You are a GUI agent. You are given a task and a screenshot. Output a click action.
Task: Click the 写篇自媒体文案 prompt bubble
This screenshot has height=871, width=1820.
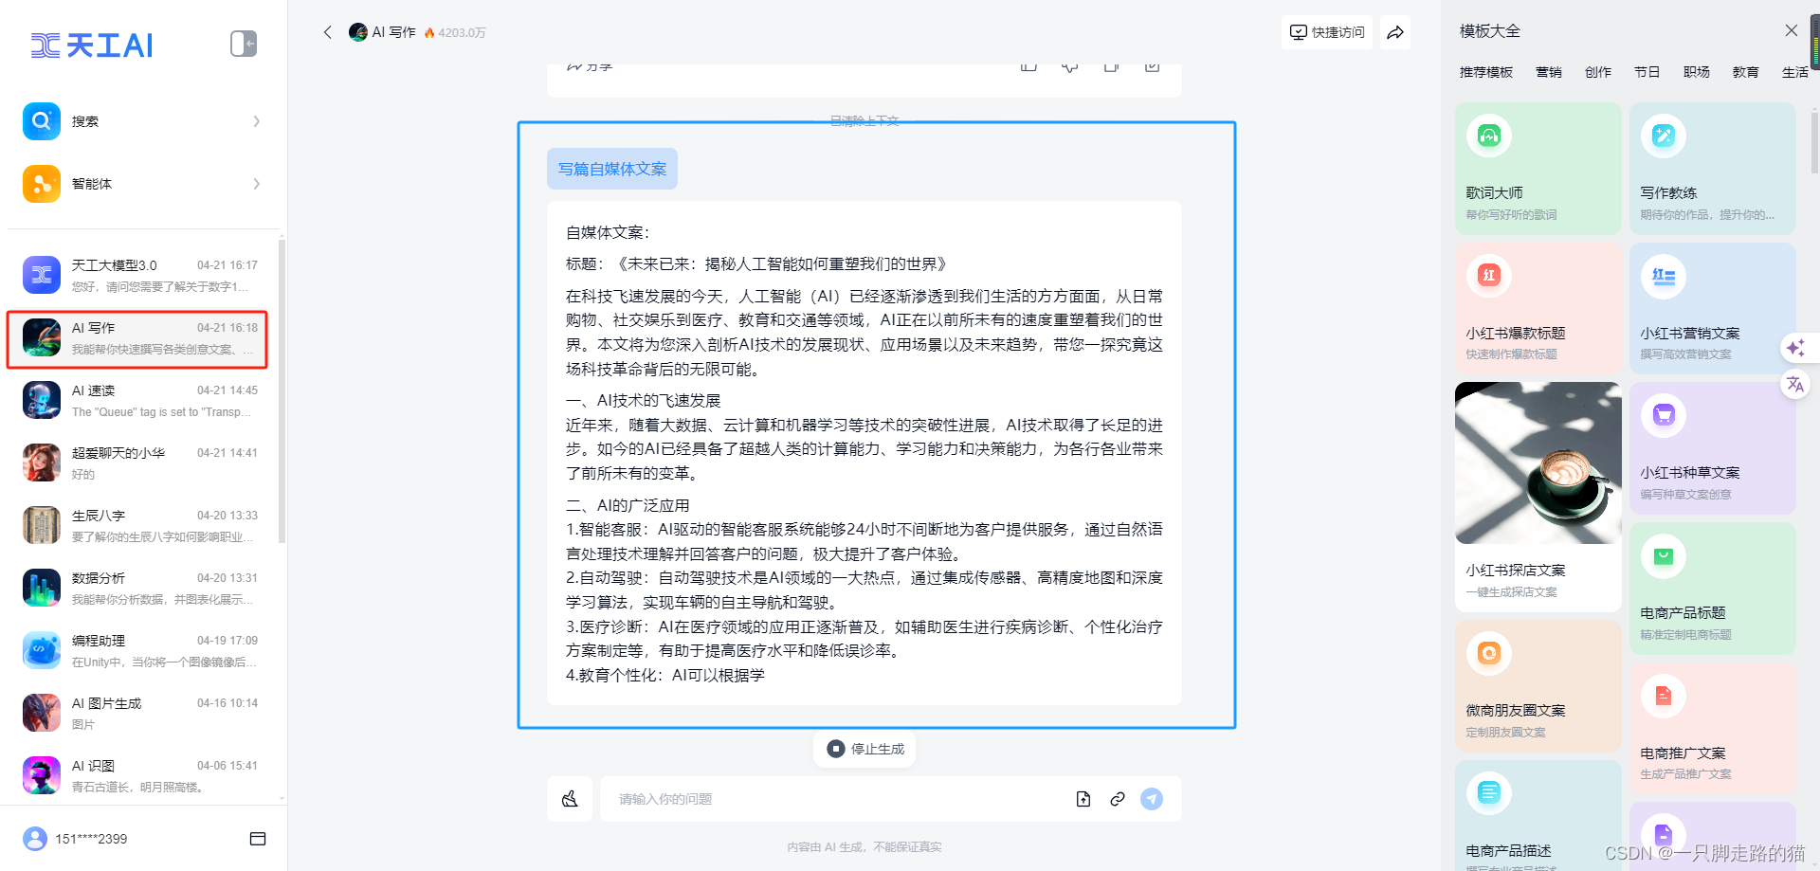[612, 169]
